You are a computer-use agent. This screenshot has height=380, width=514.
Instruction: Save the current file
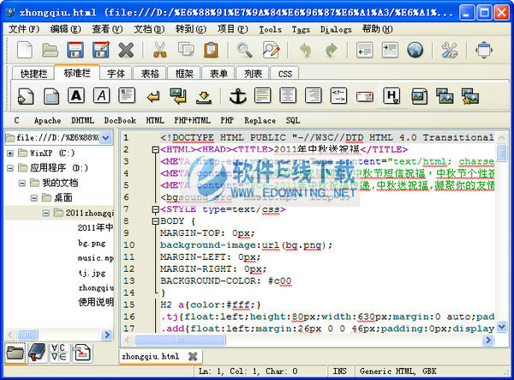(x=75, y=50)
